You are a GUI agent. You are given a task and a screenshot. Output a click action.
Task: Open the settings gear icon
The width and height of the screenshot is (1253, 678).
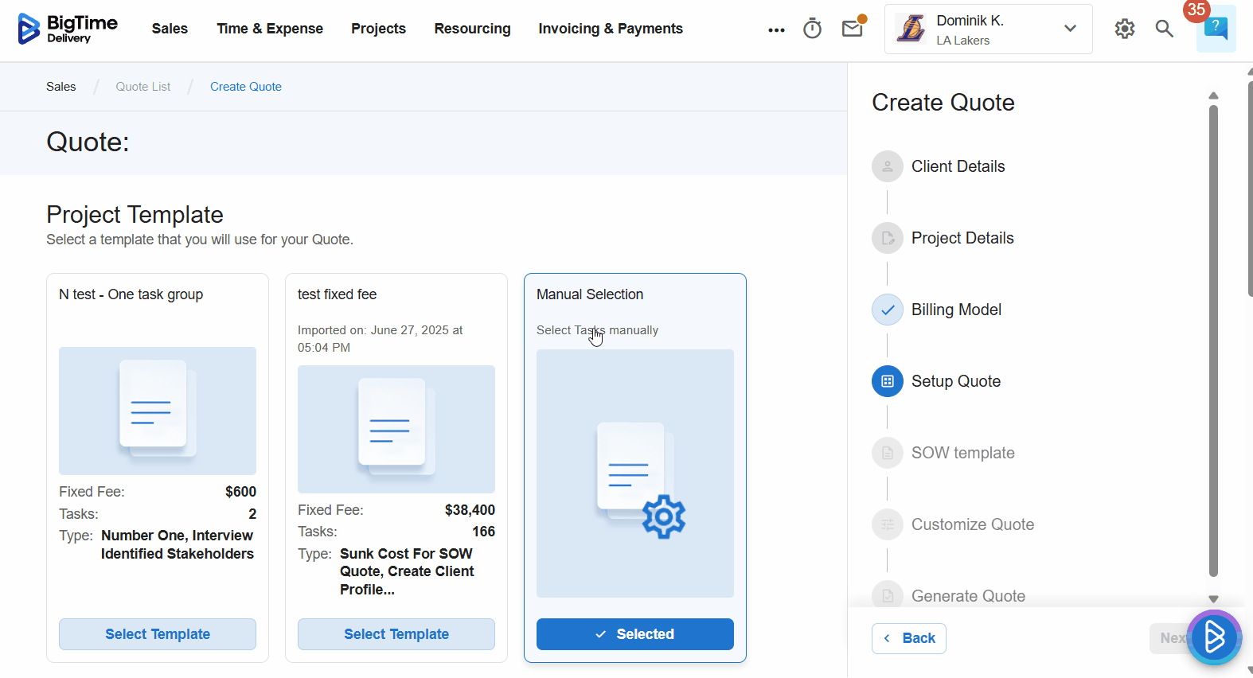1124,29
